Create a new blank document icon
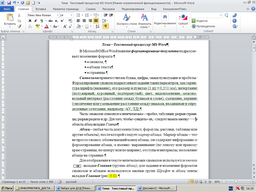The width and height of the screenshot is (256, 192). pos(33,3)
